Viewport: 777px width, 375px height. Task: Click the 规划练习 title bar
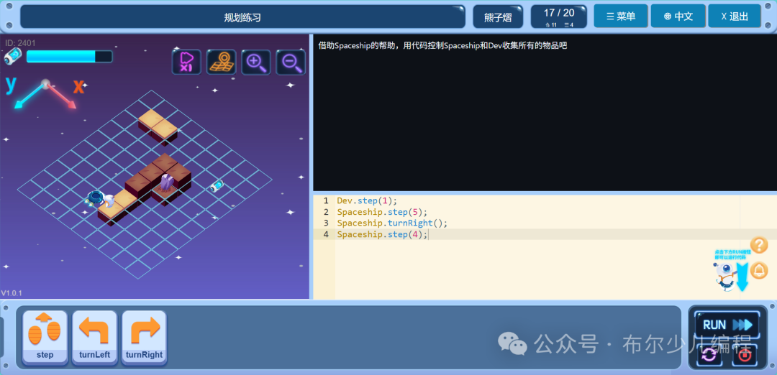click(x=243, y=17)
